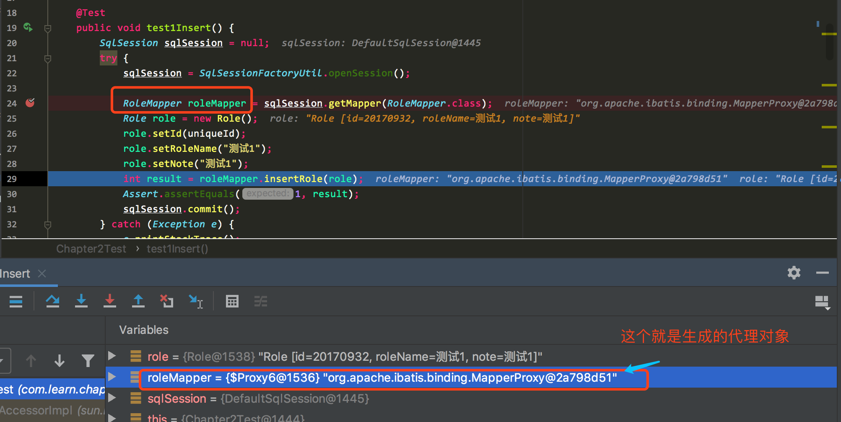The image size is (841, 422).
Task: Click the previous frame up arrow
Action: pyautogui.click(x=31, y=361)
